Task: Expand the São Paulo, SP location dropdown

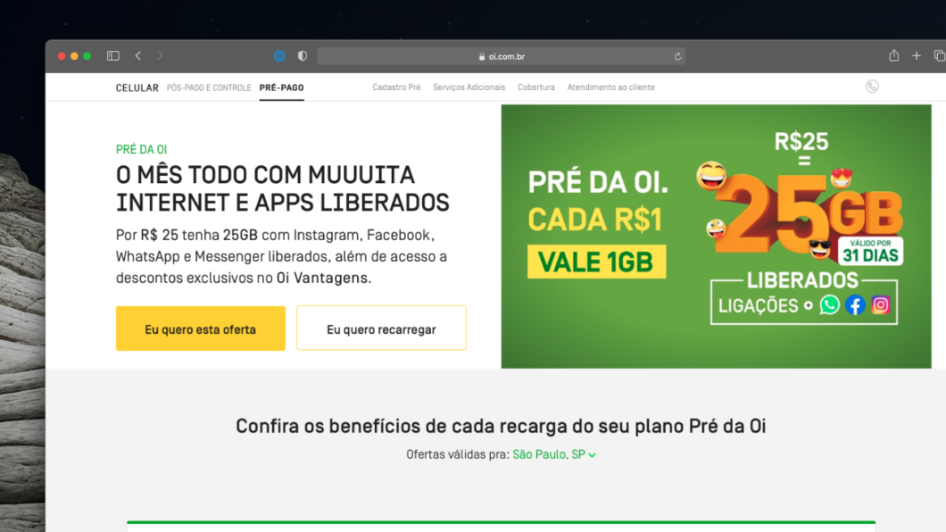Action: tap(554, 455)
